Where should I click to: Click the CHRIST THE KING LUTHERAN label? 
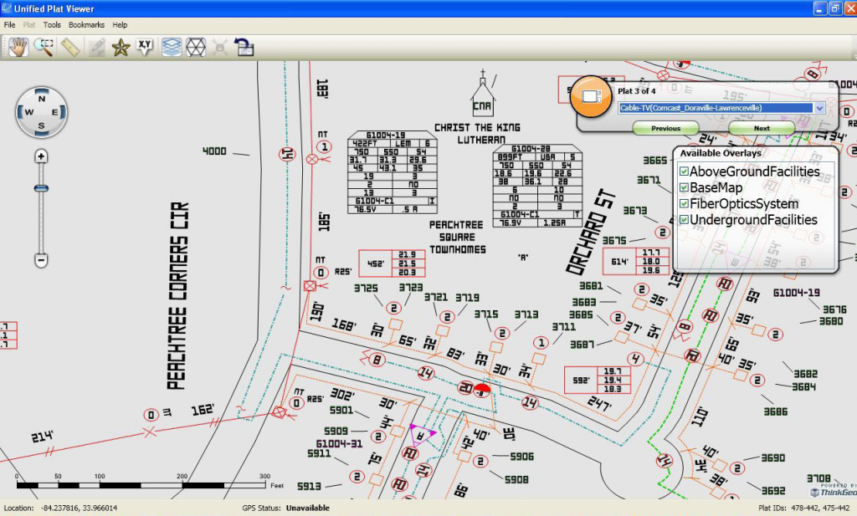477,134
